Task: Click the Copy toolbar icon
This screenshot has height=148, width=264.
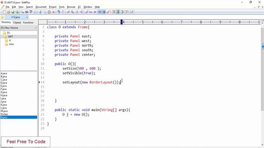Action: click(x=45, y=12)
